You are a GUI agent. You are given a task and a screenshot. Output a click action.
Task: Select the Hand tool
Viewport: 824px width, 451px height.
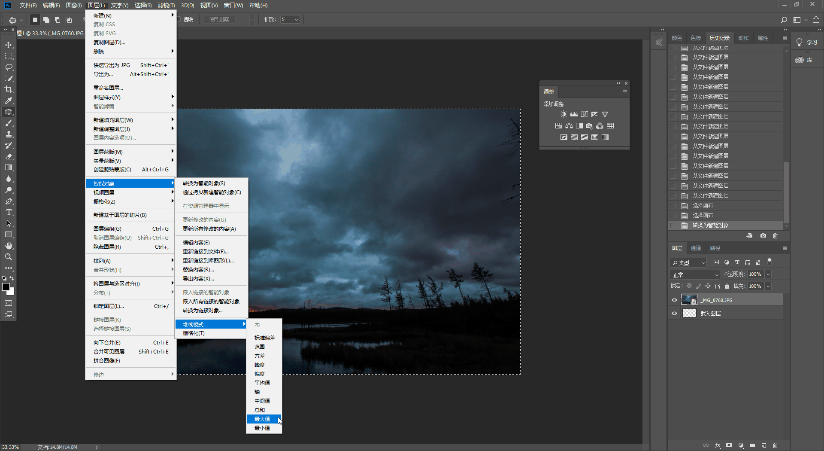9,246
